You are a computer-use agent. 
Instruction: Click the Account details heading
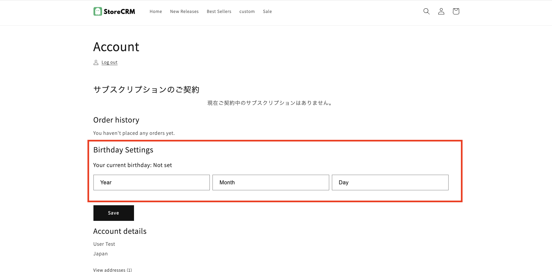click(x=120, y=231)
